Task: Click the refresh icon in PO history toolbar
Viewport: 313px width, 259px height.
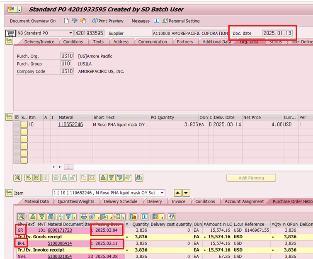Action: 172,217
